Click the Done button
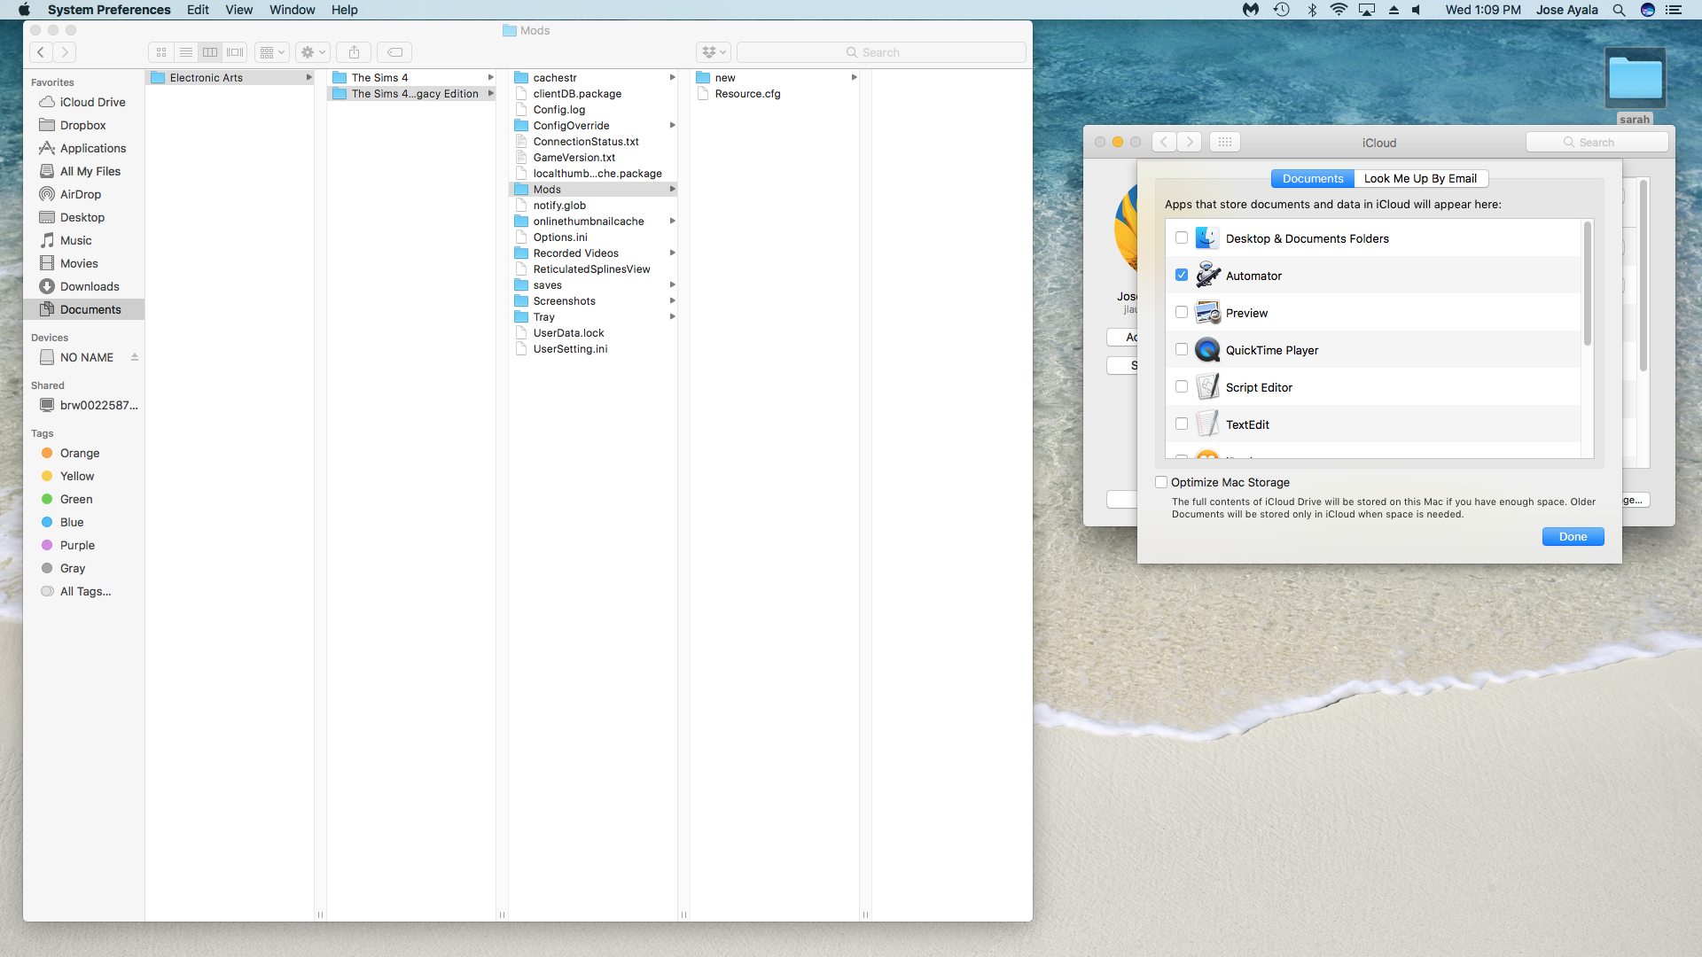Viewport: 1702px width, 957px height. [x=1573, y=536]
